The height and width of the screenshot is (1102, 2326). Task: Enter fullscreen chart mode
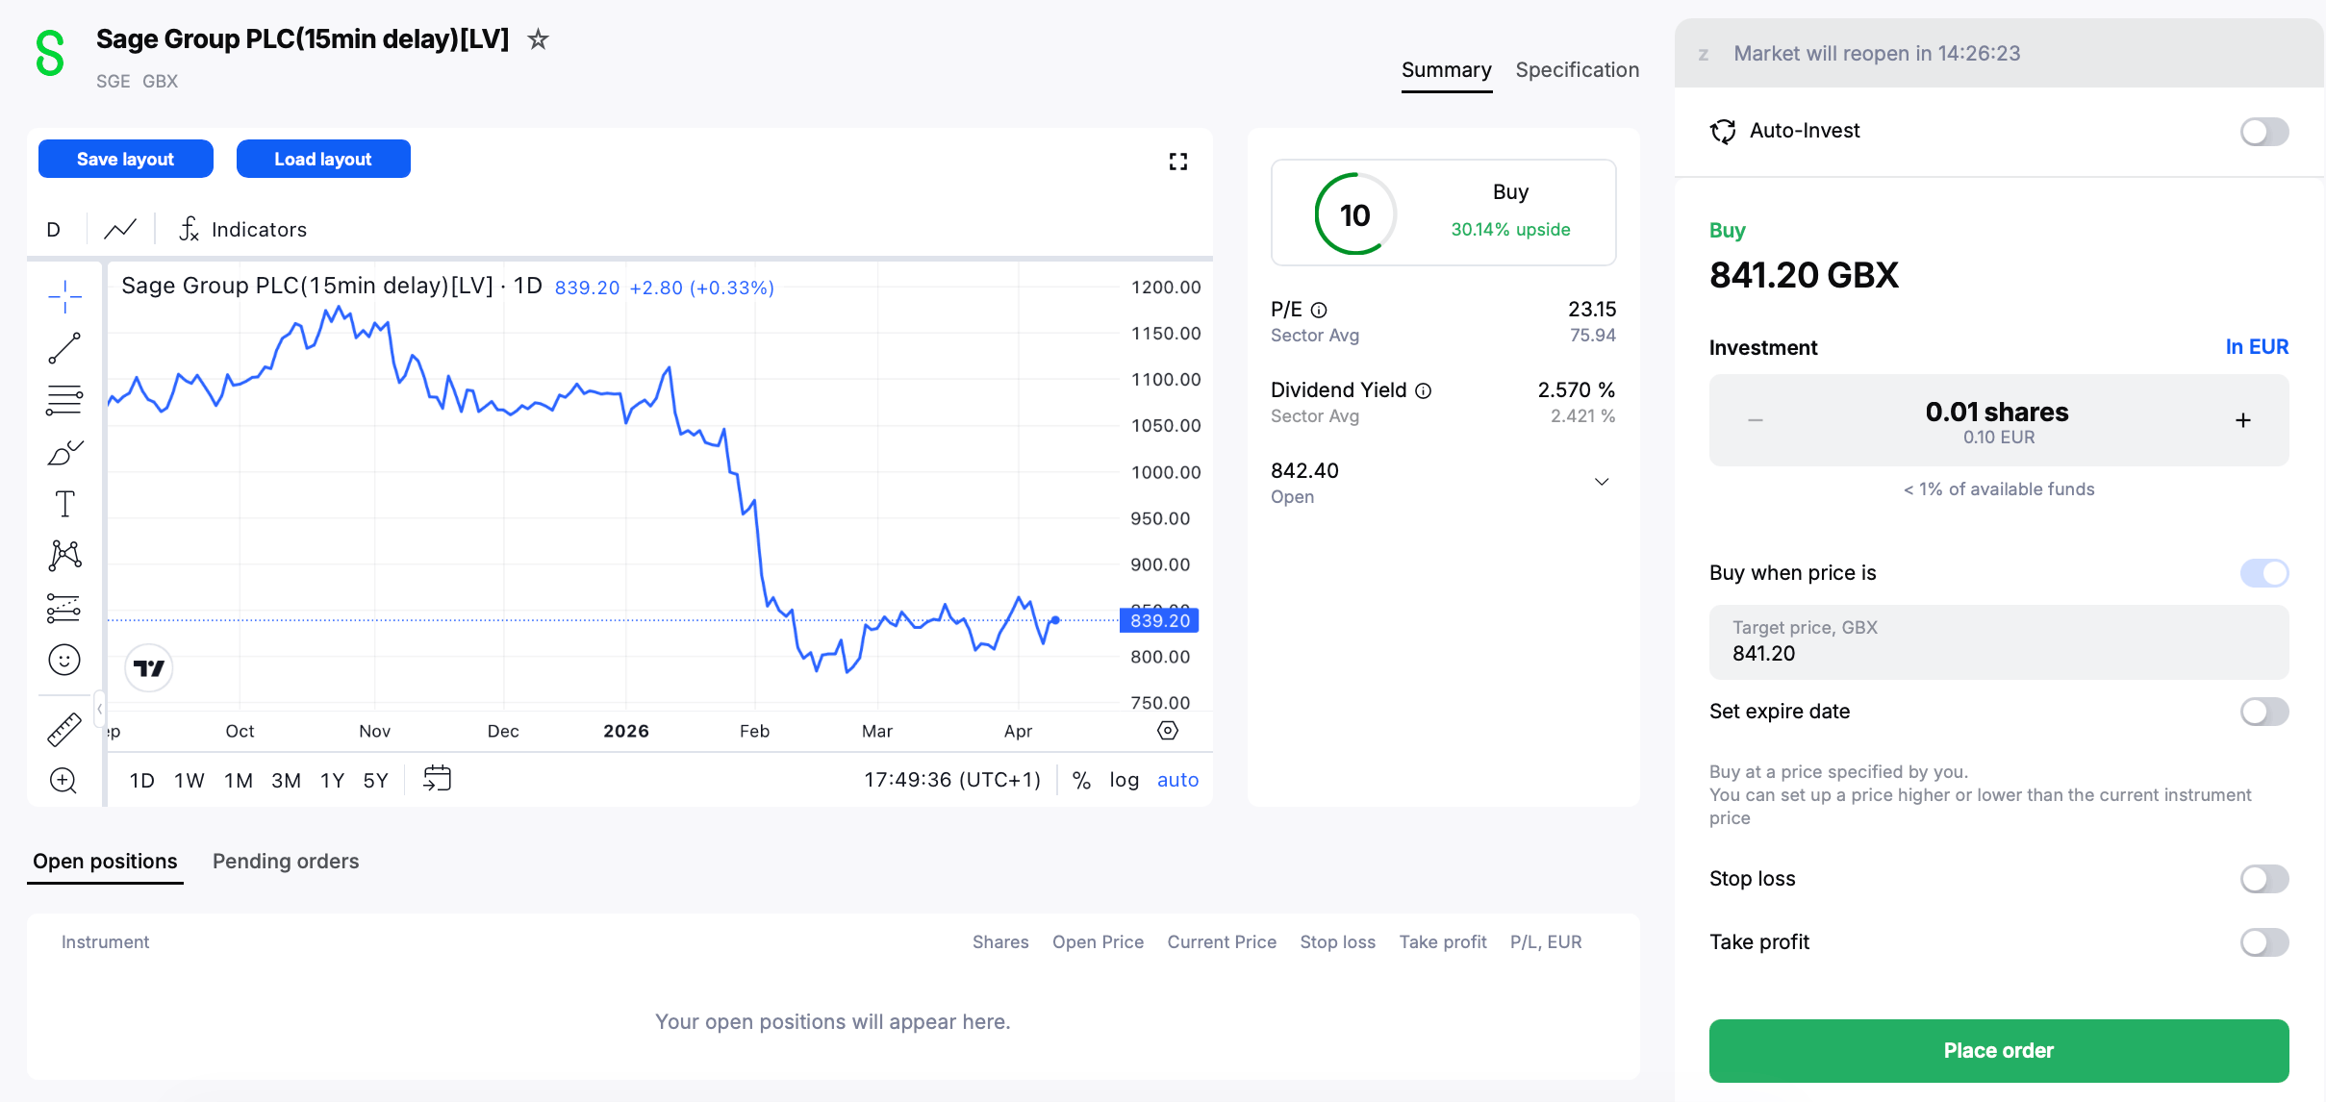click(1177, 162)
